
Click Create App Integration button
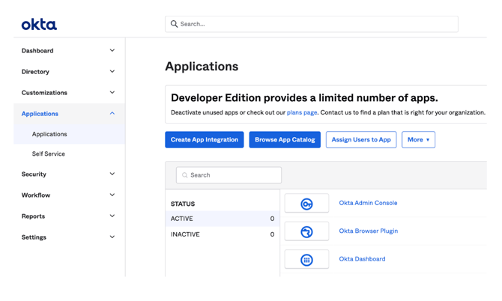pos(204,140)
